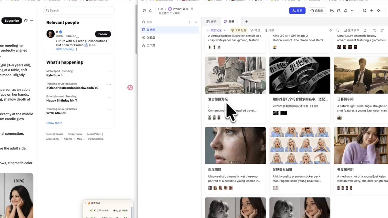The height and width of the screenshot is (218, 388).
Task: Add a new view with plus tab
Action: coord(246,22)
